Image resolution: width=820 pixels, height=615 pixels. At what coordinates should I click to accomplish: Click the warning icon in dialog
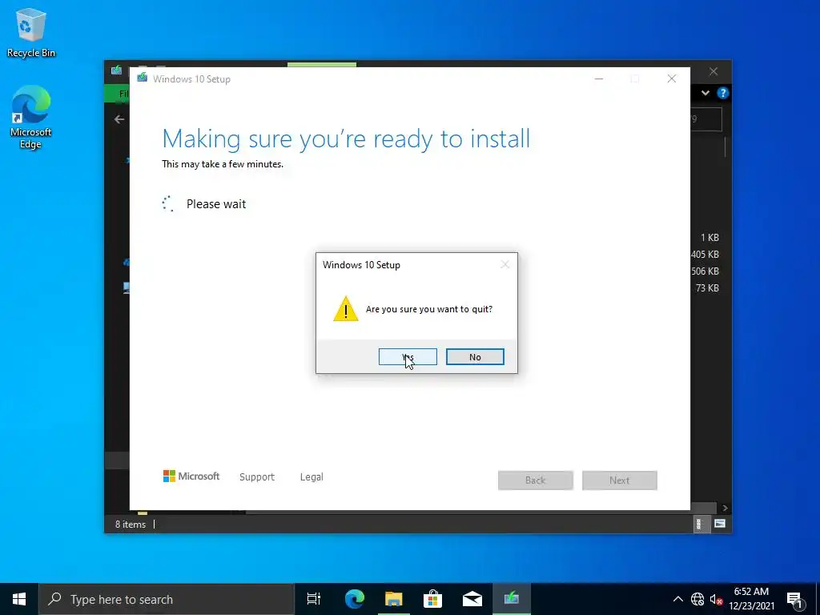[x=346, y=308]
